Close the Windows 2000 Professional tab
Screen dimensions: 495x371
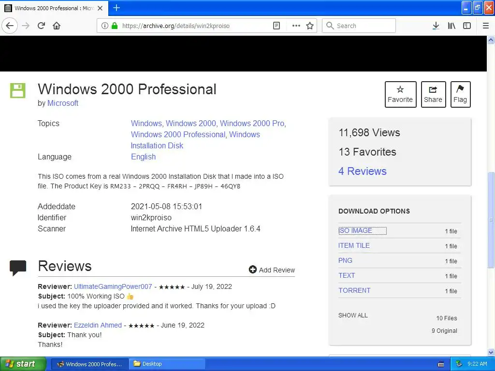pos(100,8)
